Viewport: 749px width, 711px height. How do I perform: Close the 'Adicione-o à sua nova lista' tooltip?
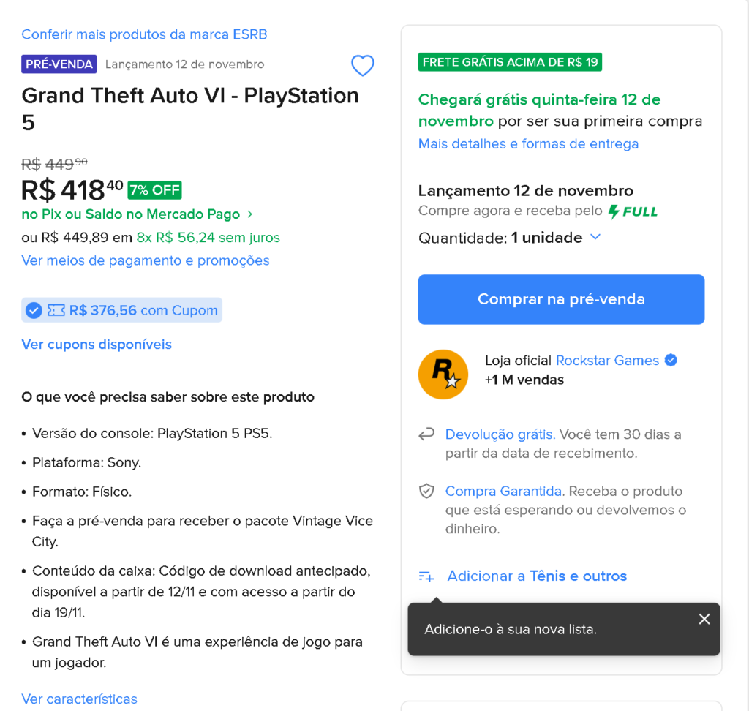point(704,619)
